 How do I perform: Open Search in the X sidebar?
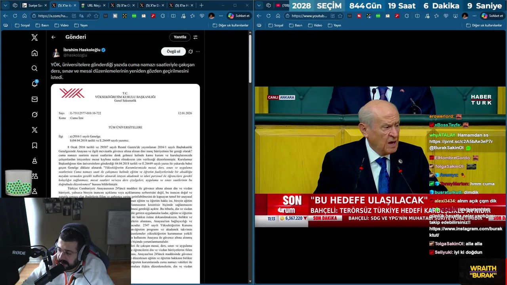34,68
